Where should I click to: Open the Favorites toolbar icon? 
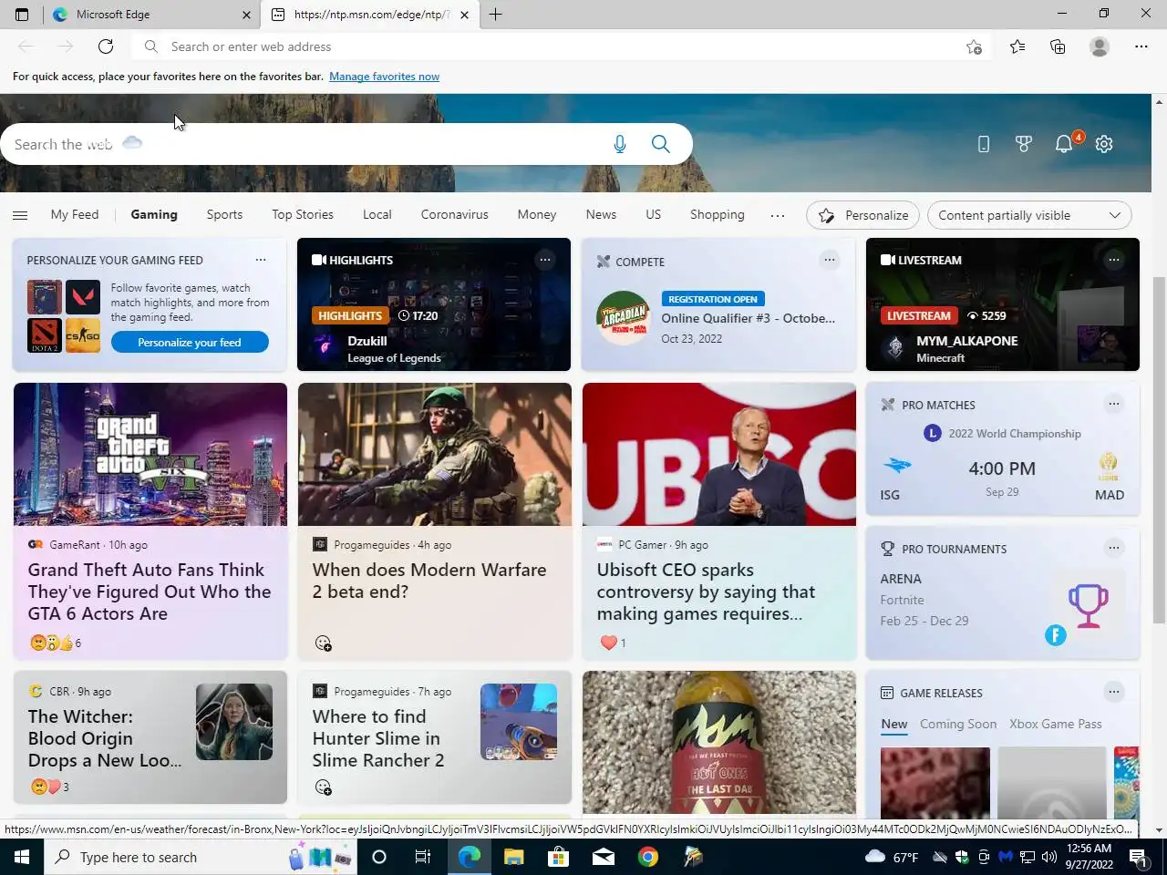point(1017,46)
